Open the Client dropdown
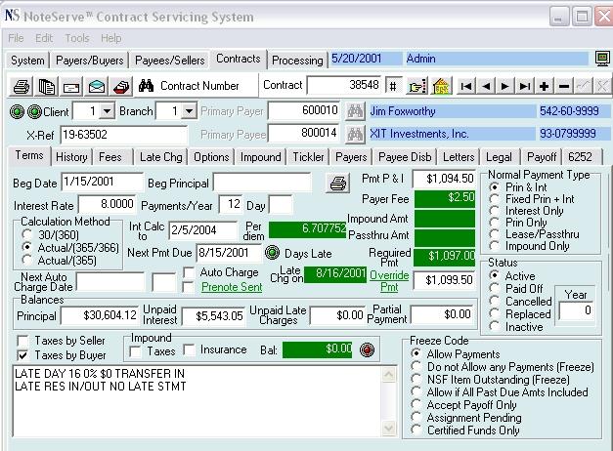The image size is (613, 451). tap(107, 111)
